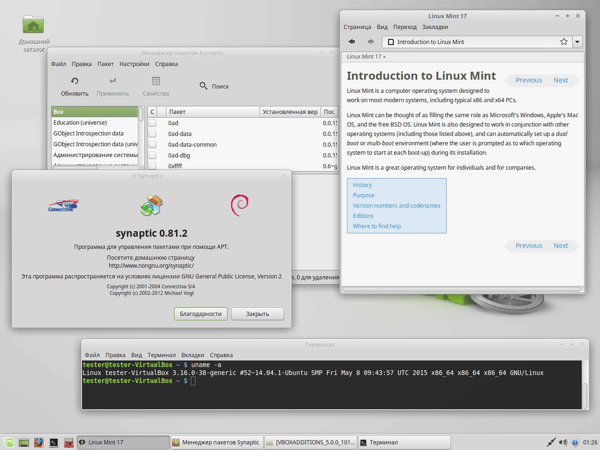Click the file manager panel launcher icon
Screen dimensions: 600x450
(68, 442)
